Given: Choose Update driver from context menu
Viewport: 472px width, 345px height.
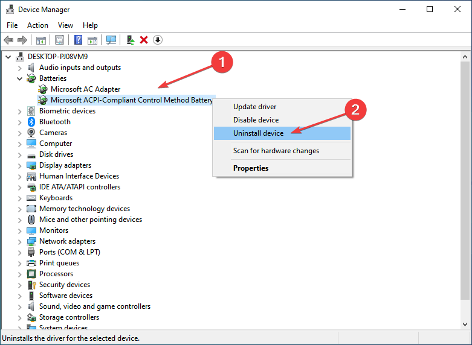Looking at the screenshot, I should 282,107.
